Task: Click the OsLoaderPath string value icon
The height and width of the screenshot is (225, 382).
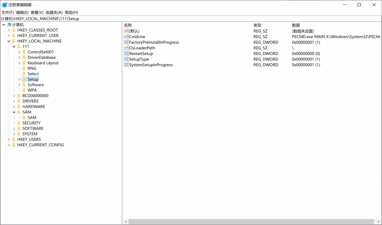Action: (x=126, y=48)
